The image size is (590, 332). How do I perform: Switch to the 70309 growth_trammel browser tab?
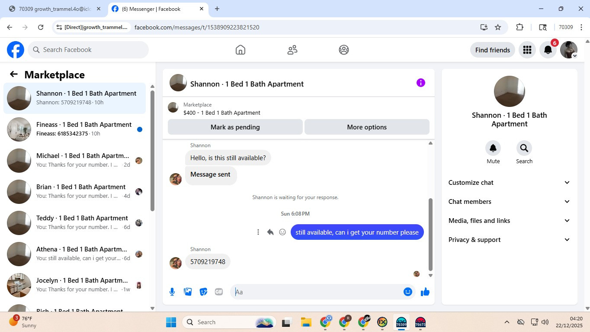tap(54, 9)
